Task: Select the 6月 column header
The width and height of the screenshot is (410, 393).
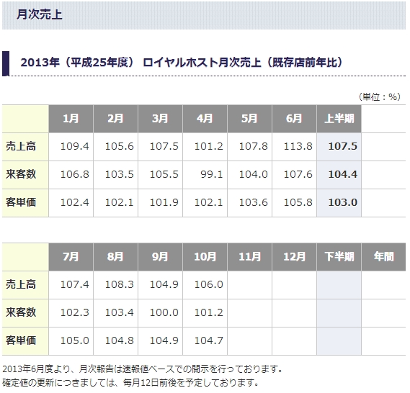Action: [295, 119]
